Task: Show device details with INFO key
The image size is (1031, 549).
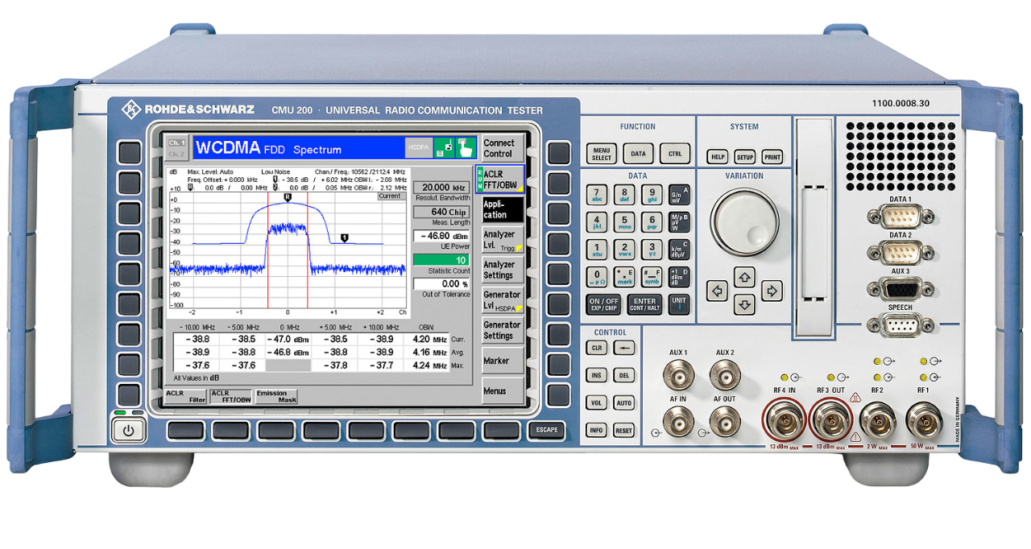Action: 596,430
